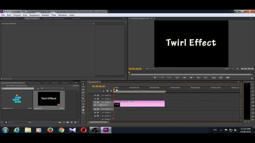Select the Track Select tool
The image size is (255, 143).
coord(83,87)
